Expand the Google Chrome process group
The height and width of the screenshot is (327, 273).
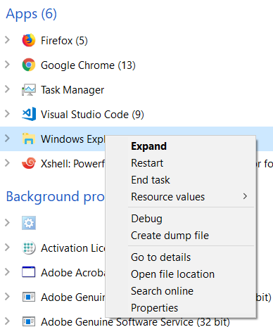8,65
